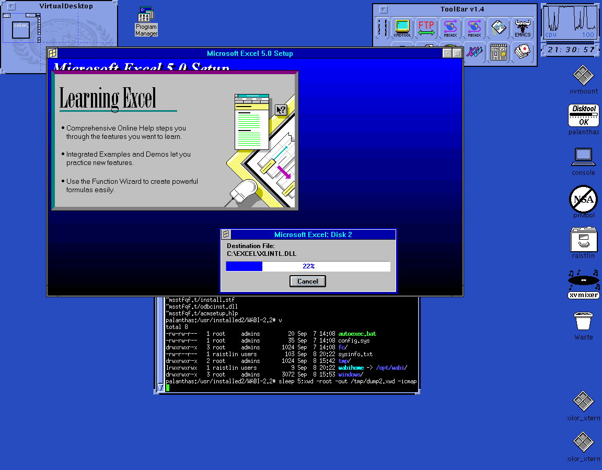Viewport: 602px width, 470px height.
Task: Click the 22% copy progress bar
Action: (308, 266)
